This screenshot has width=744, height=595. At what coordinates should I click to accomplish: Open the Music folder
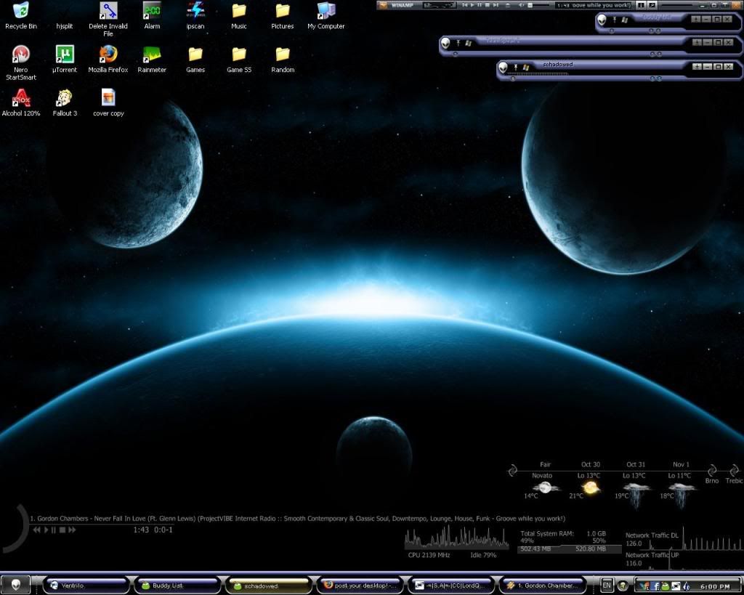[x=238, y=15]
